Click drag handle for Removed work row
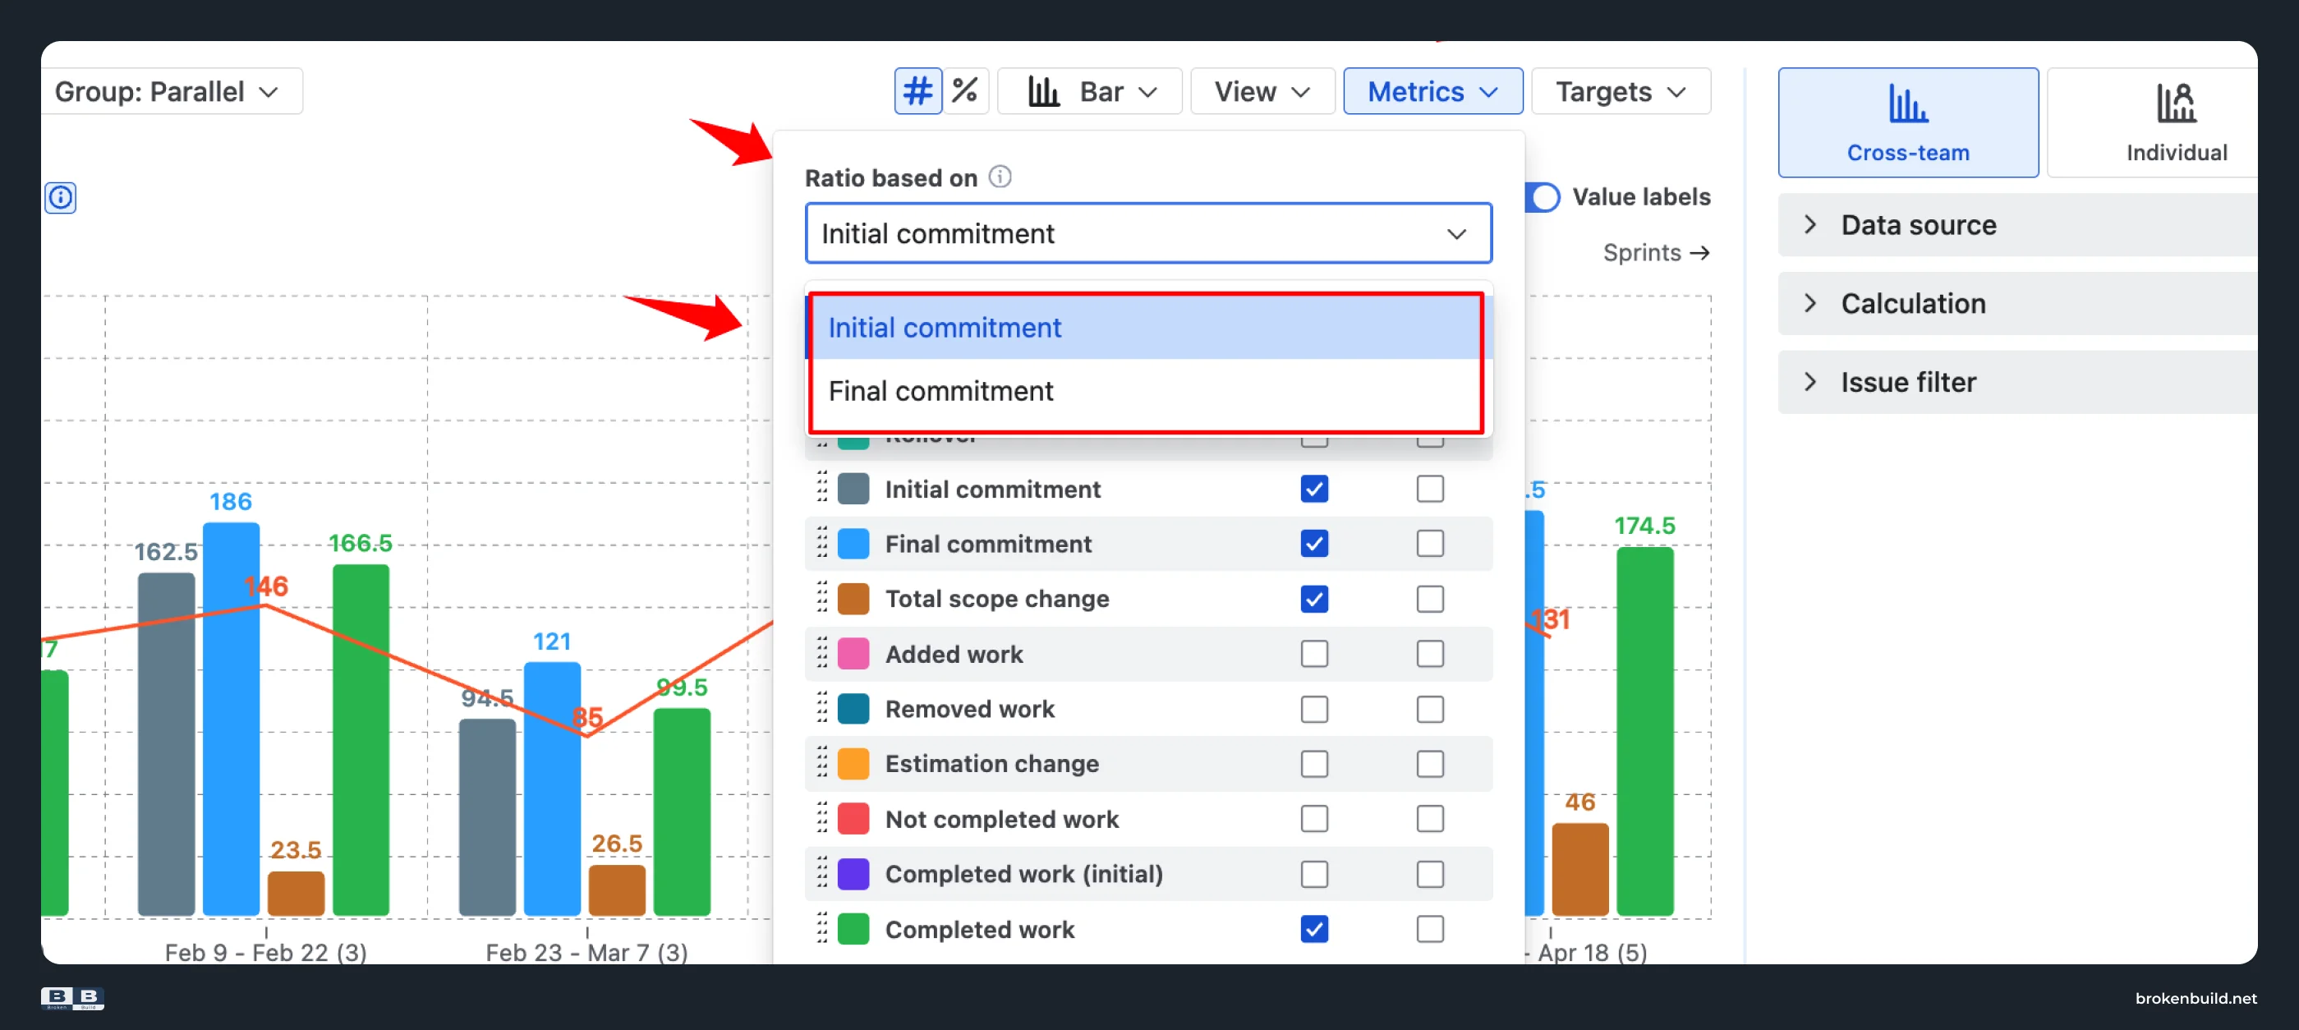Screen dimensions: 2299x1030 tap(822, 709)
